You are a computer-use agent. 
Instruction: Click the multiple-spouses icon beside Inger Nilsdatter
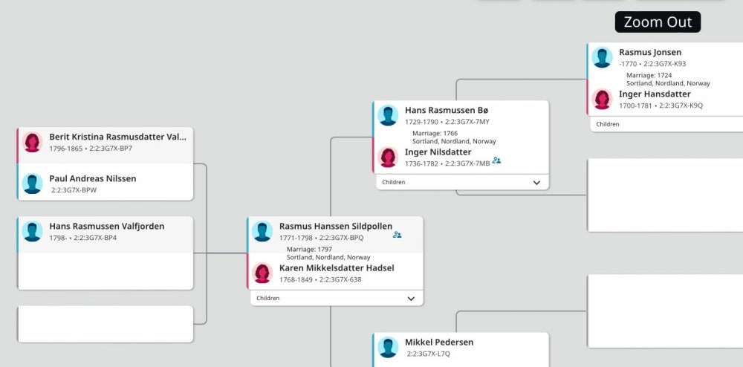click(496, 160)
